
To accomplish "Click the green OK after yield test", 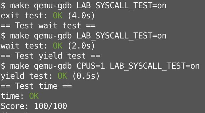I will coord(63,76).
